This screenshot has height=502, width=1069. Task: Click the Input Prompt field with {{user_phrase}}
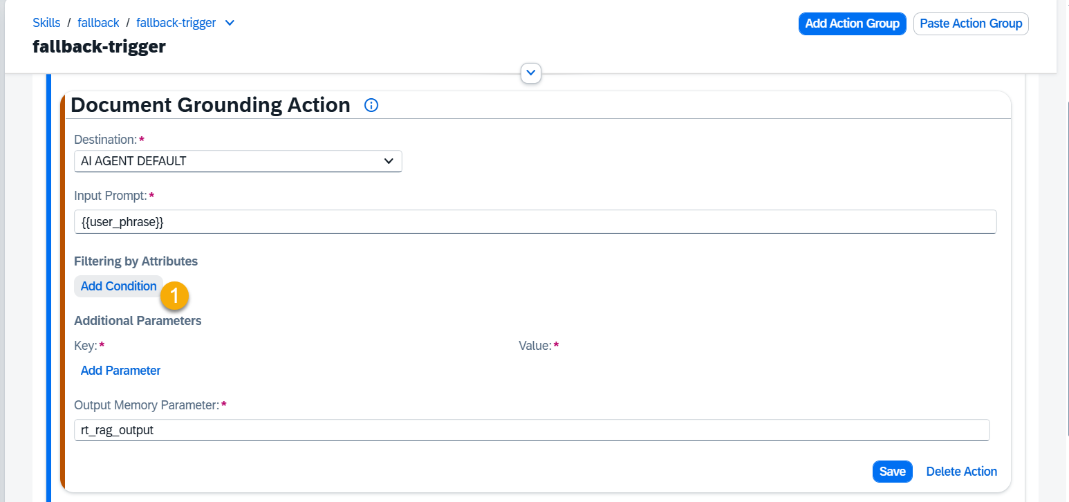point(535,222)
